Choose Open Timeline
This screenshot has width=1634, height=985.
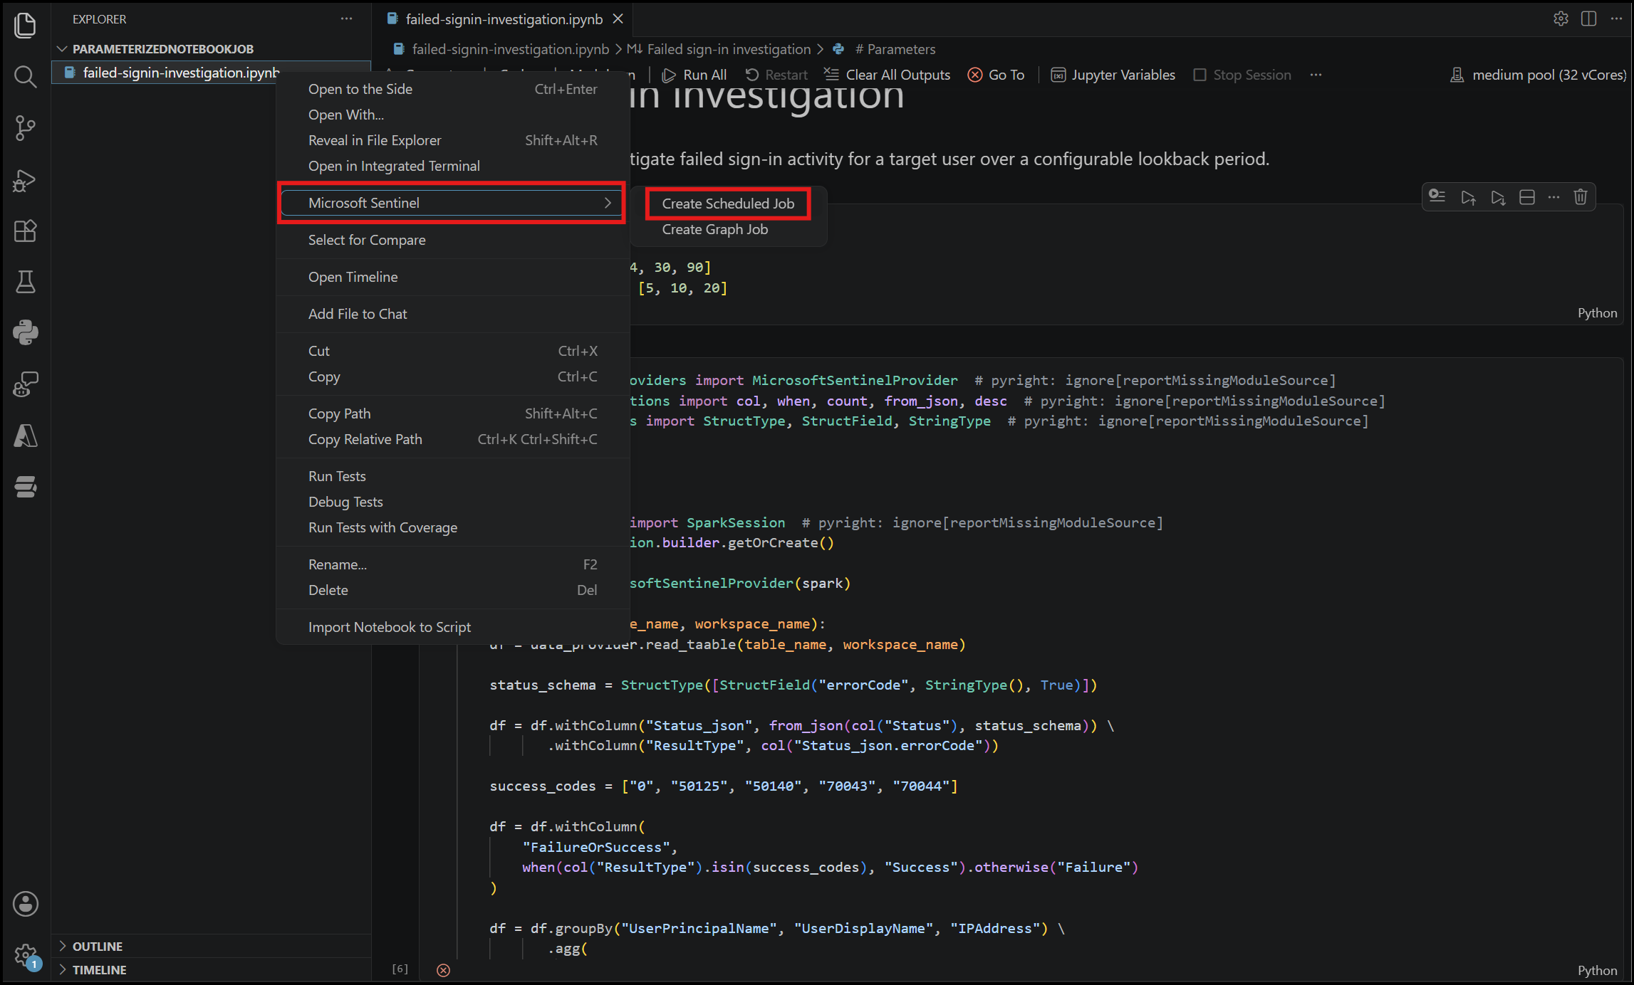tap(452, 277)
